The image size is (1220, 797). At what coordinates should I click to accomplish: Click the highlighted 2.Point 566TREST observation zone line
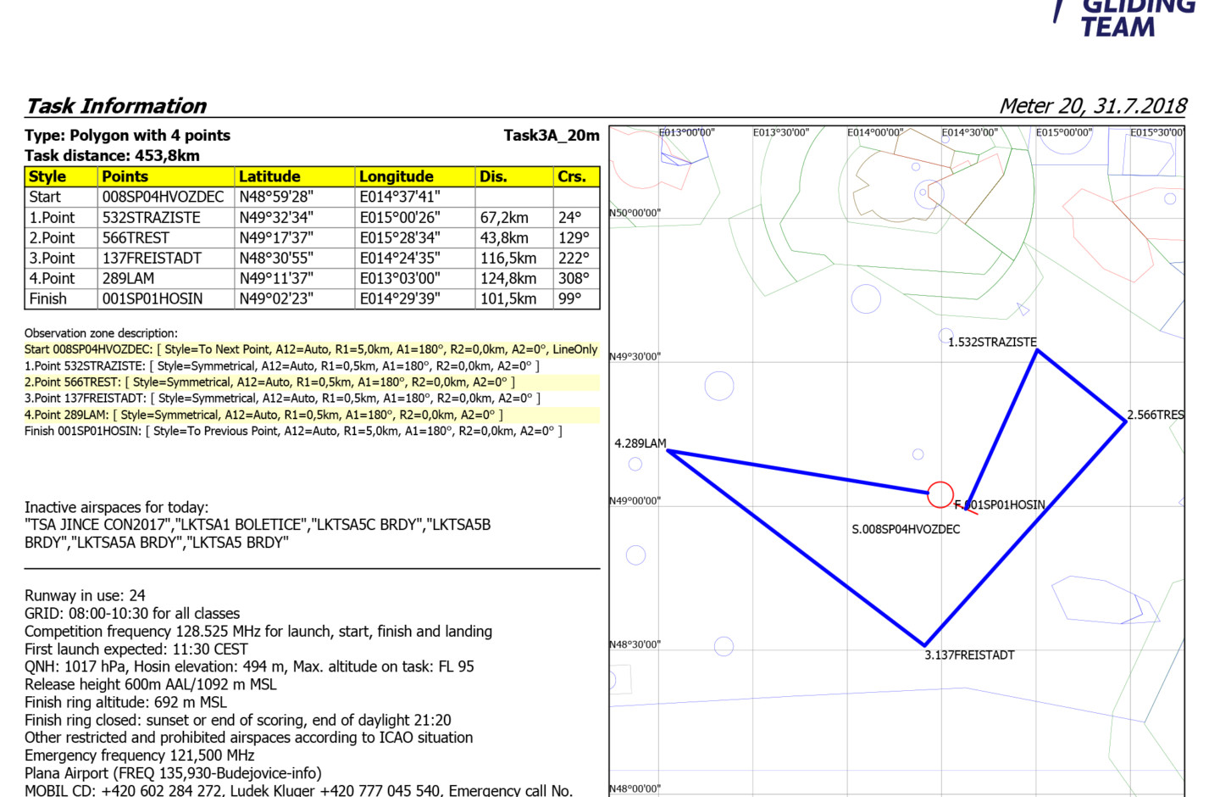[x=269, y=382]
